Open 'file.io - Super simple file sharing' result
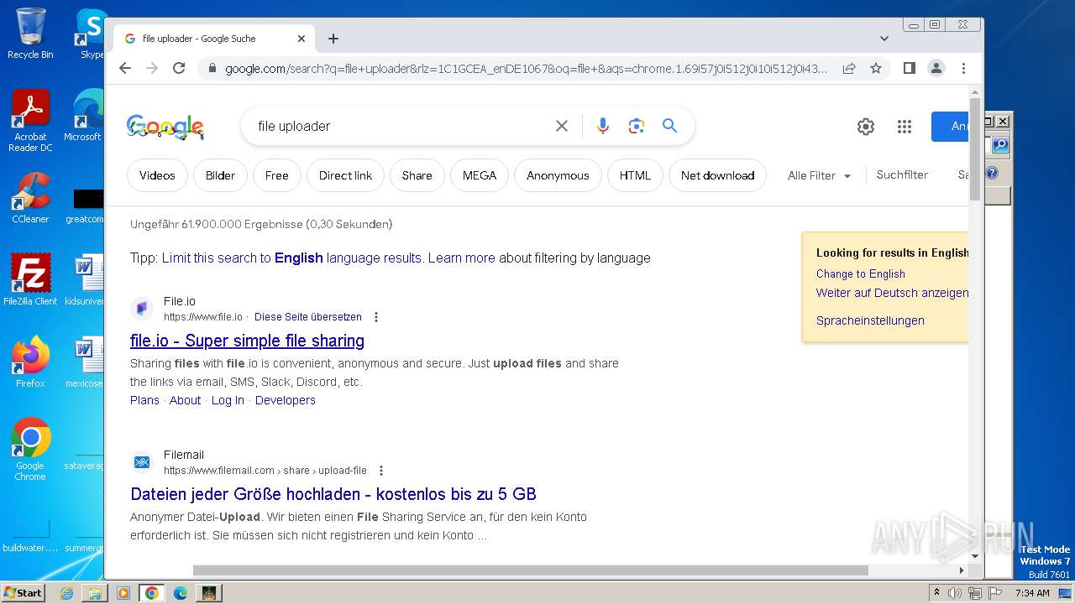The height and width of the screenshot is (604, 1075). pos(247,341)
